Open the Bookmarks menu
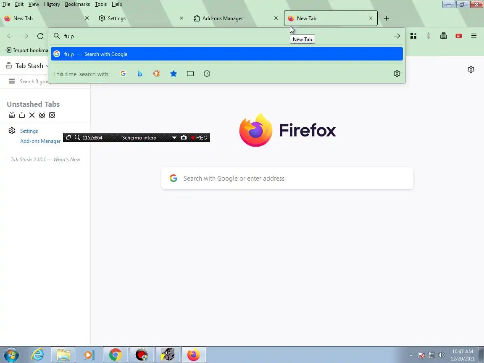The image size is (484, 363). pyautogui.click(x=77, y=4)
